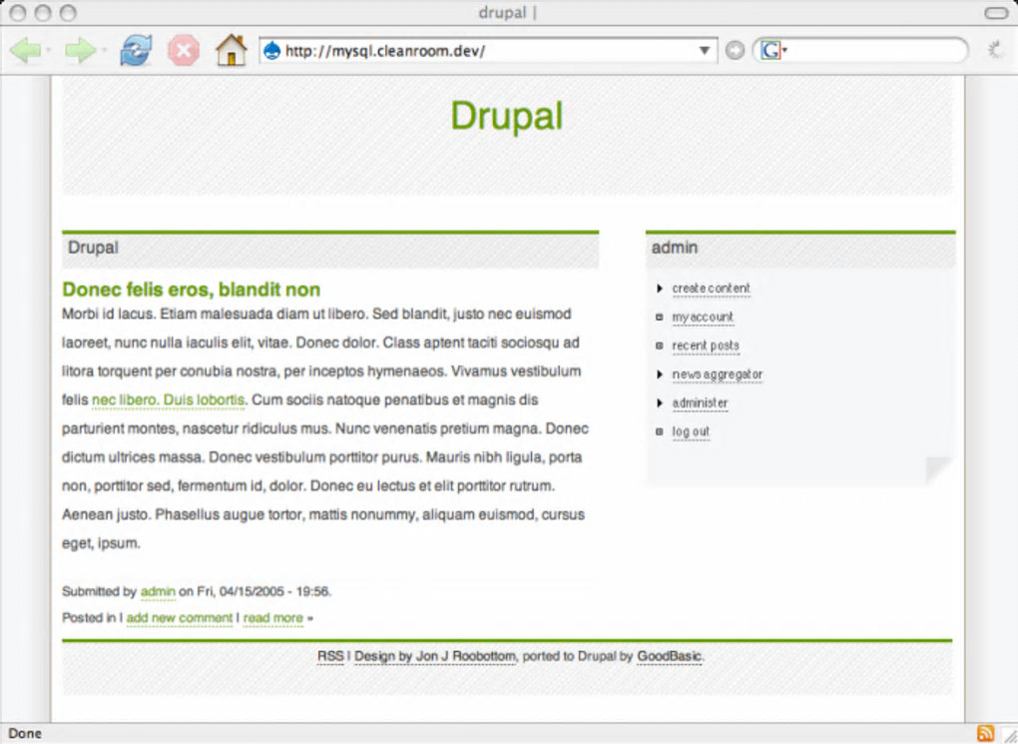Click the Drupal favicon in address bar
Screen dimensions: 1018x744
[x=272, y=51]
